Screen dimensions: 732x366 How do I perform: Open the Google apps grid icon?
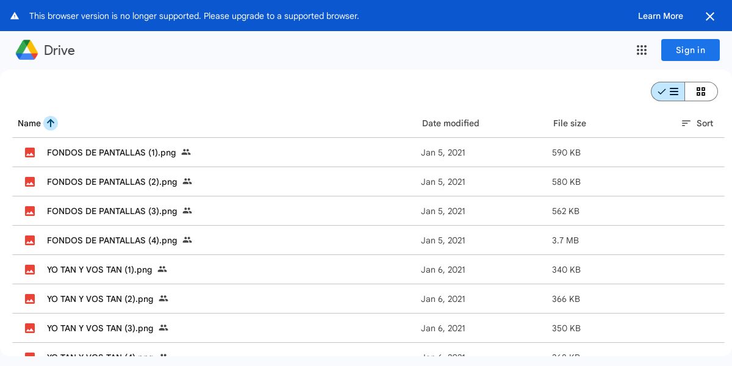pyautogui.click(x=642, y=50)
